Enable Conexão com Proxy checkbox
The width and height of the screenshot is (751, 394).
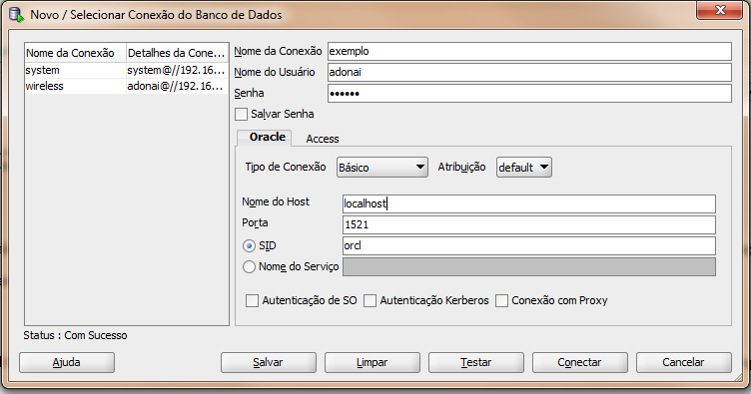click(x=501, y=301)
